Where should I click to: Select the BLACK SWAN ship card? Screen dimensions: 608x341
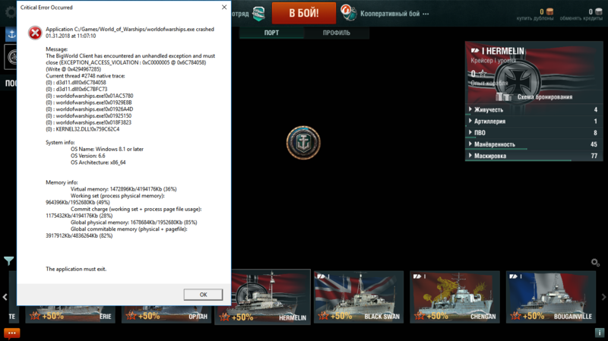[359, 297]
